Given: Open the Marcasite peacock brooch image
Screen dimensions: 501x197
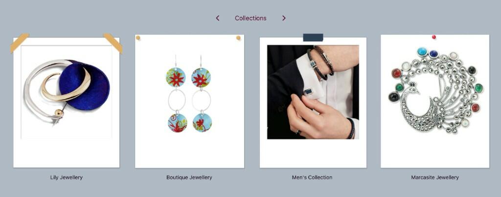Looking at the screenshot, I should point(435,91).
